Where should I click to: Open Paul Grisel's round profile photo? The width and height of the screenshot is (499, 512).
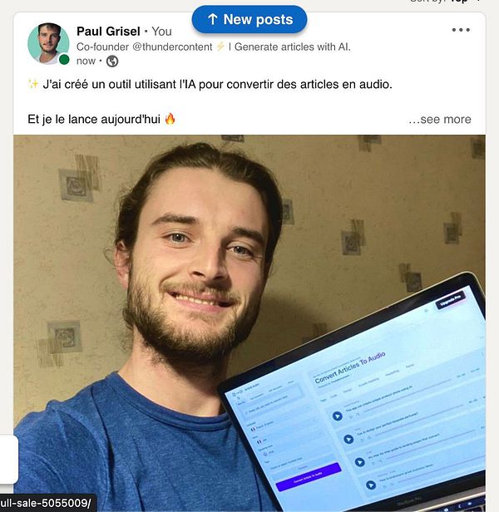coord(48,43)
